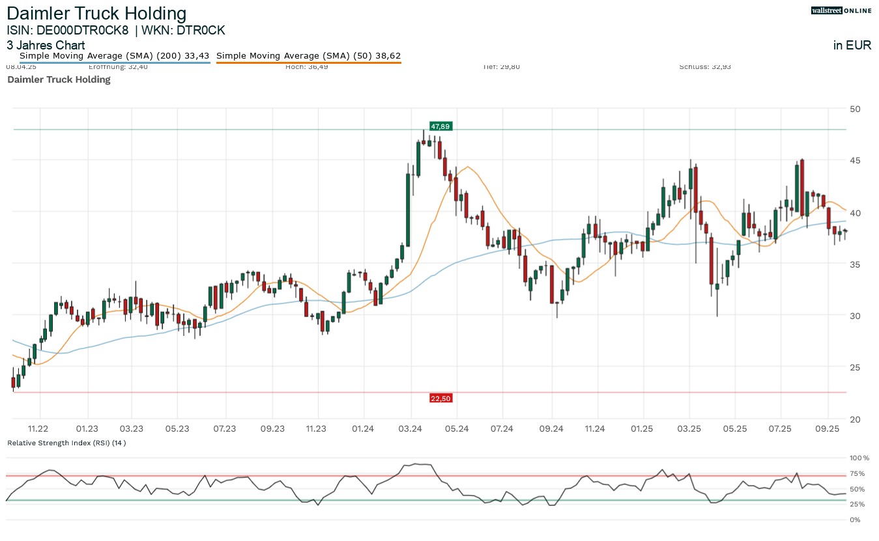Click the 07.23 date axis label

pos(225,428)
